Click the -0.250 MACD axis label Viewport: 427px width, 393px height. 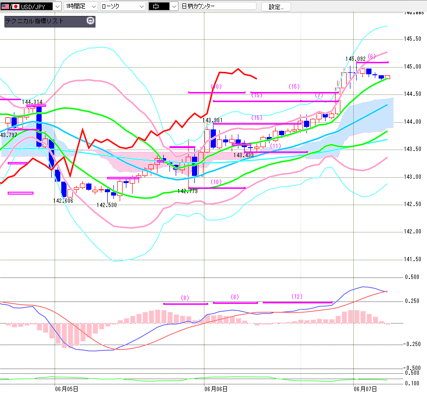[412, 344]
